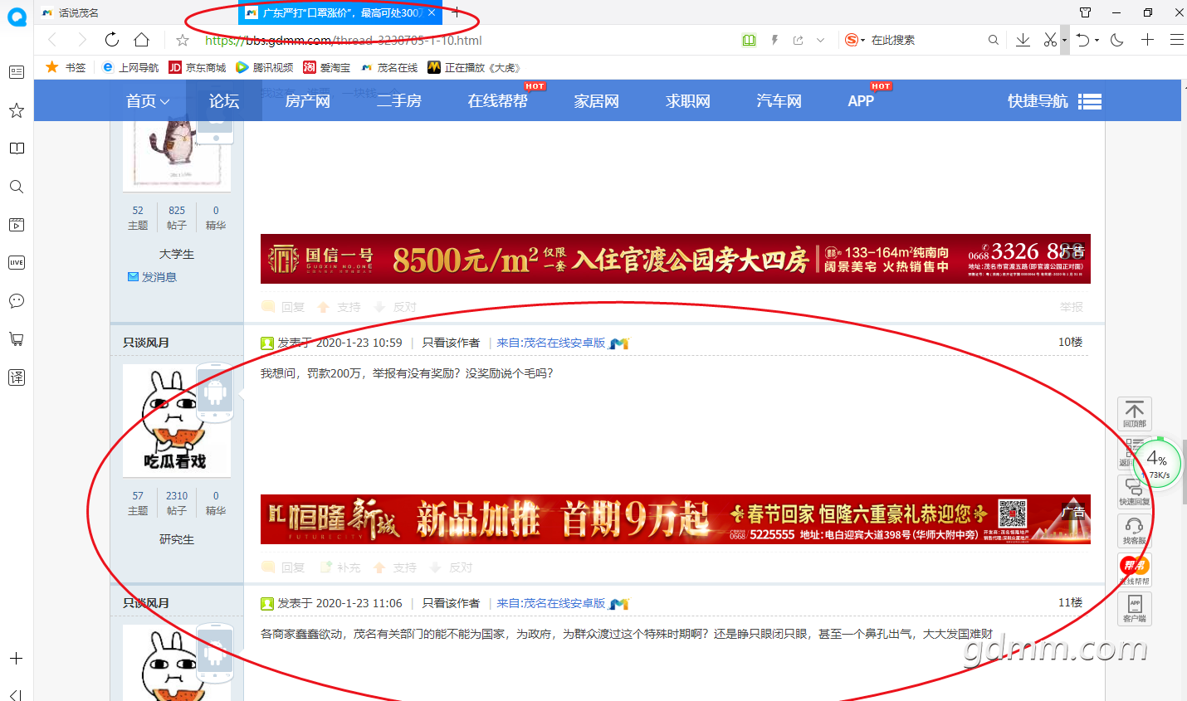Open favorites star in left sidebar
This screenshot has height=701, width=1187.
[17, 110]
